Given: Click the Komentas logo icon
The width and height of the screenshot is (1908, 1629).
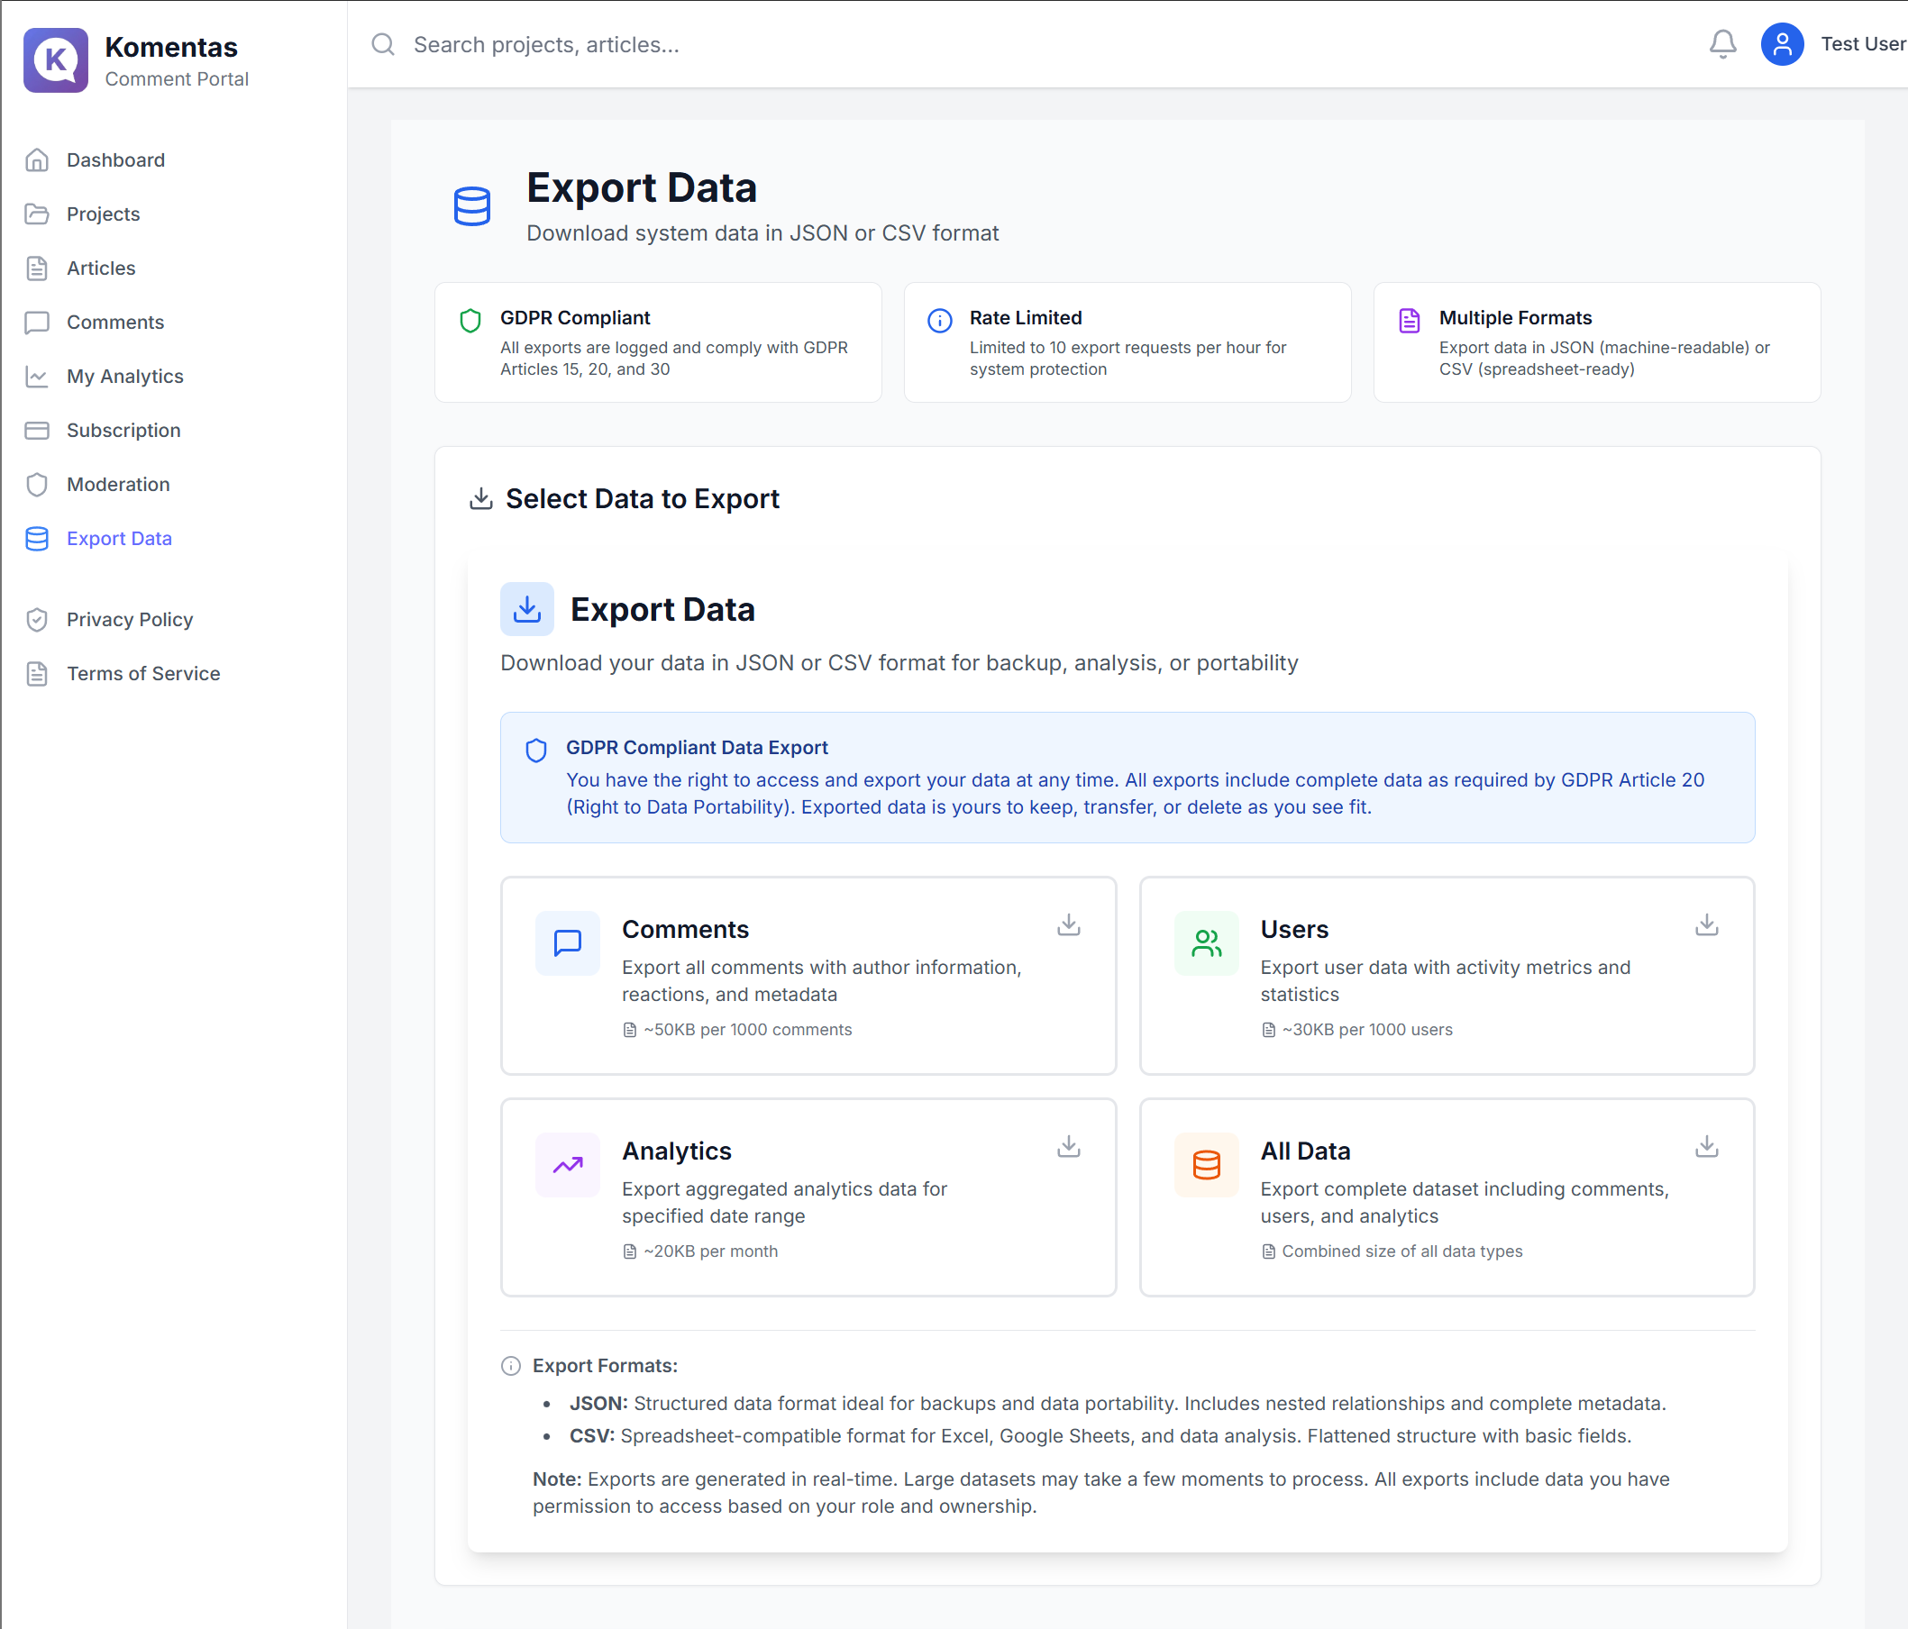Looking at the screenshot, I should 56,59.
